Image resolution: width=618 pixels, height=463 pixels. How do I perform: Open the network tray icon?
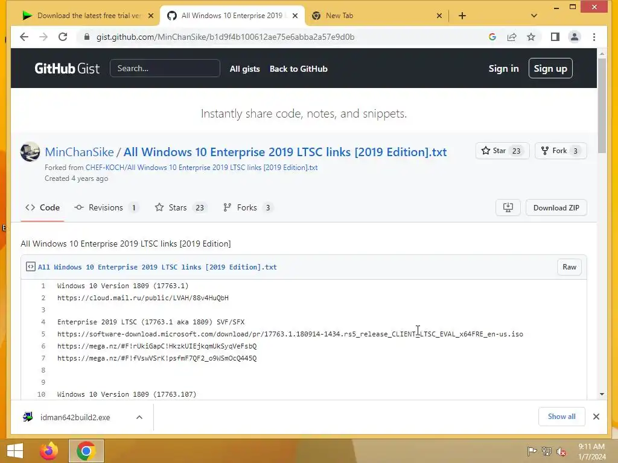(547, 451)
